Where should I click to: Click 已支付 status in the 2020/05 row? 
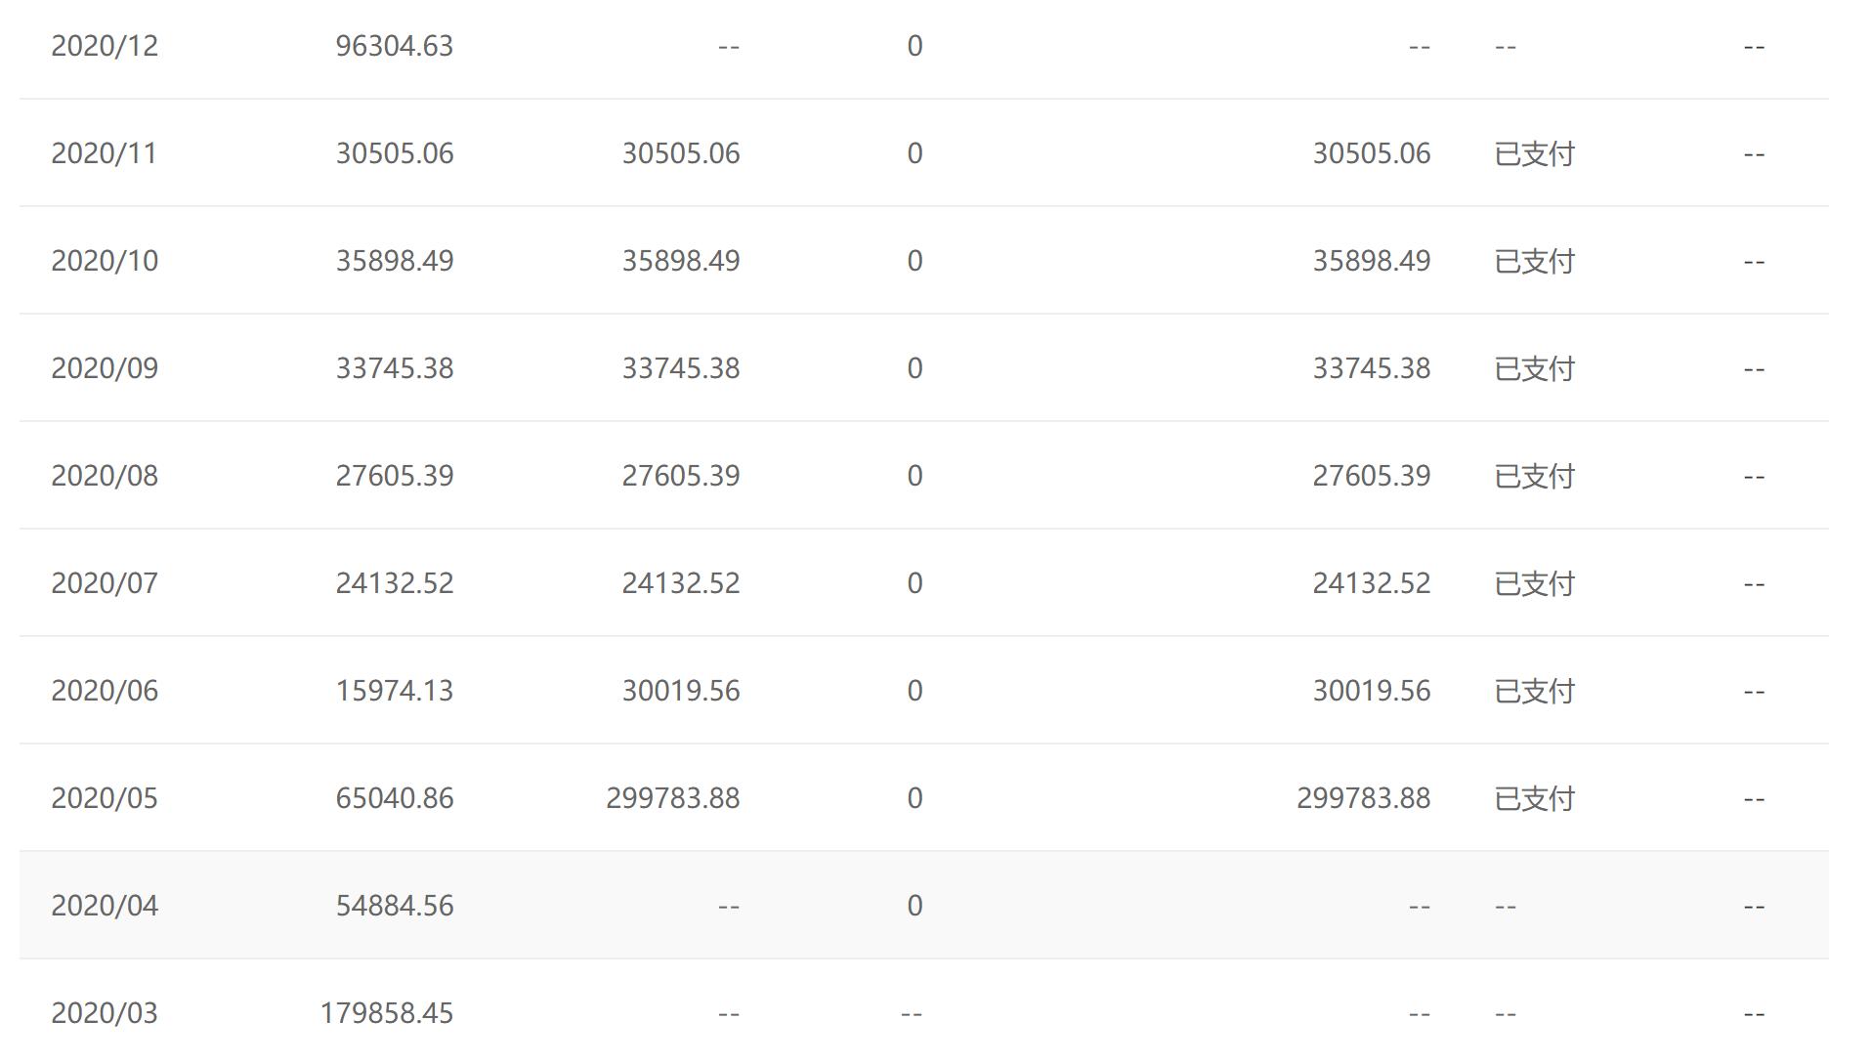(1534, 798)
